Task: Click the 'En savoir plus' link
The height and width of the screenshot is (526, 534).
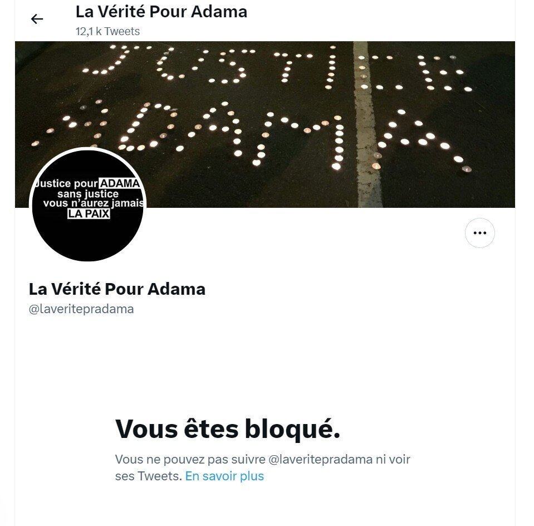Action: [224, 476]
